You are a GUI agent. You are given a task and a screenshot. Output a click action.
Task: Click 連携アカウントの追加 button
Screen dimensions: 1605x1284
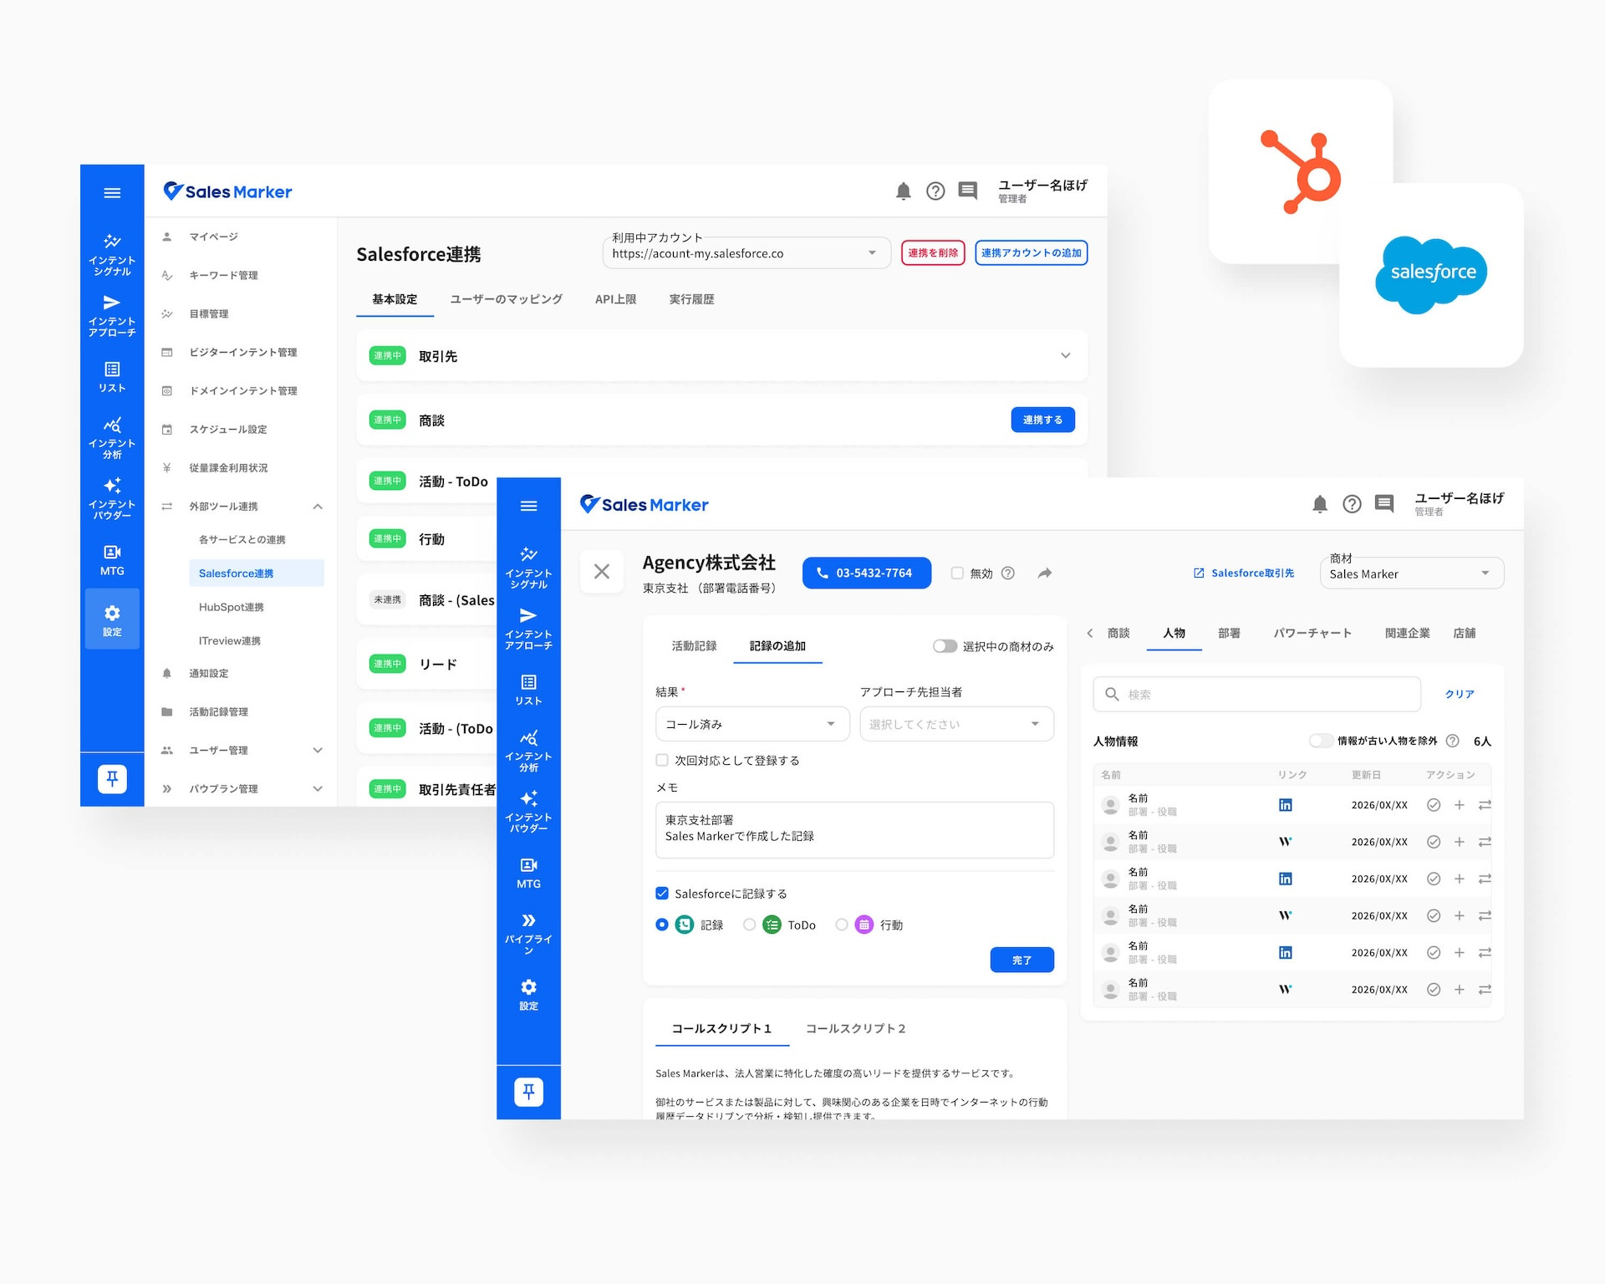(1032, 252)
